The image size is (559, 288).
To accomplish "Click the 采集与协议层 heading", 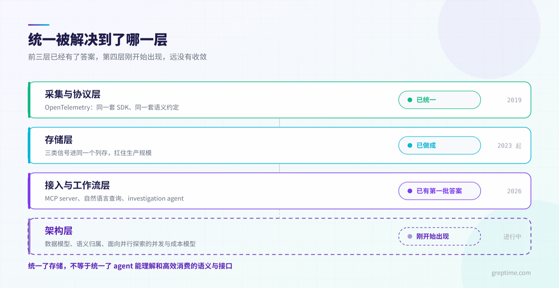I will [x=73, y=94].
